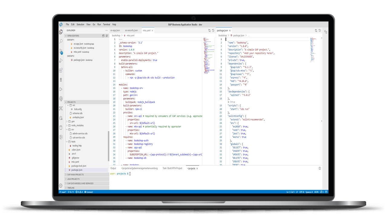
Task: Click the history icon in left editor group
Action: point(213,30)
